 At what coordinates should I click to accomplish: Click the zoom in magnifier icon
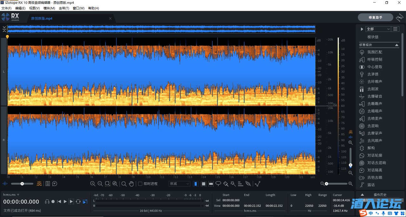[93, 183]
